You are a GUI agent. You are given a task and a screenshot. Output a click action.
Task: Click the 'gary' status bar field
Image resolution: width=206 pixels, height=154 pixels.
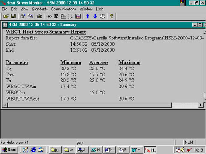[125, 143]
